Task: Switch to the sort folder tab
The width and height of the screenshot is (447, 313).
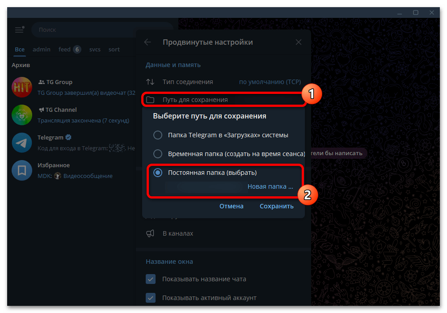Action: (114, 49)
